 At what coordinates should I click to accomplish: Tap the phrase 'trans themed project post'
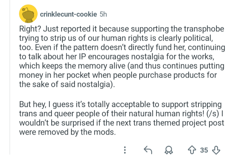tap(179, 123)
